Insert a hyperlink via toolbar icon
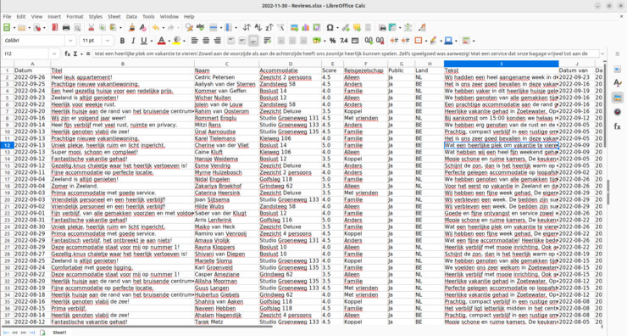This screenshot has width=627, height=336. (x=346, y=28)
